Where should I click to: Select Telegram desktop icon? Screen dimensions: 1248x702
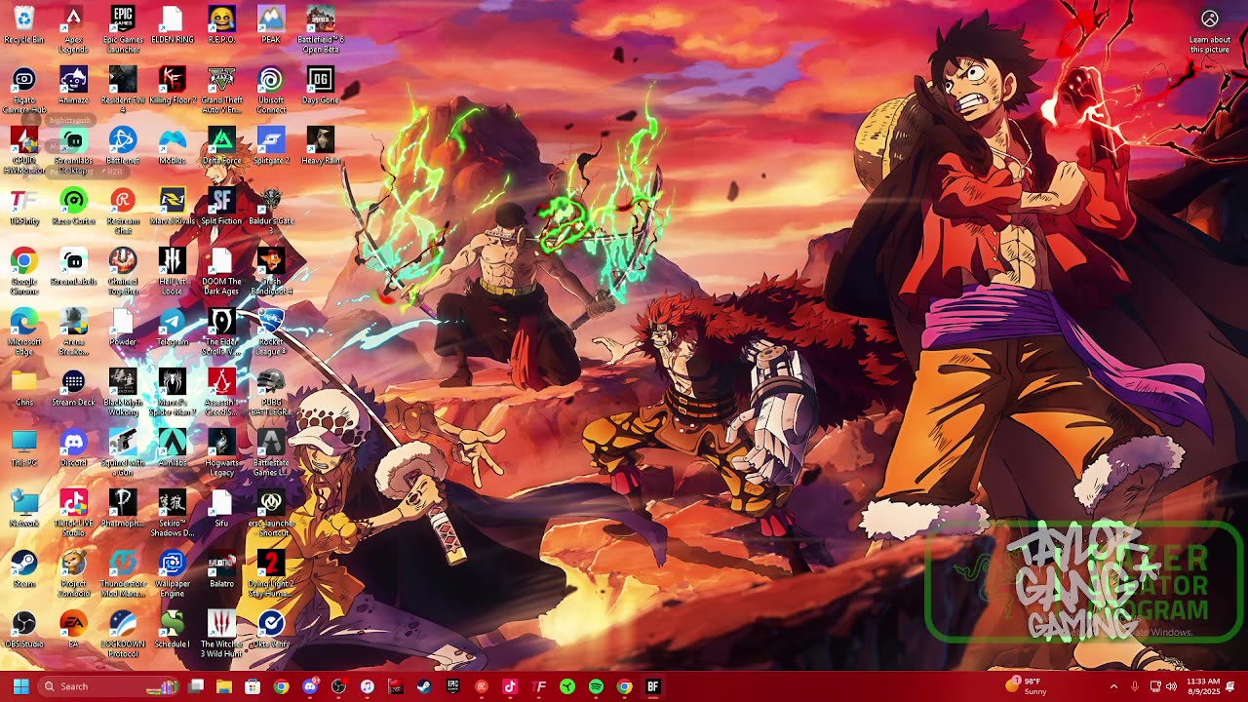[173, 329]
